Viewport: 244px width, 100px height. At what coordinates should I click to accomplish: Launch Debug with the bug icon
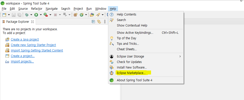point(27,15)
